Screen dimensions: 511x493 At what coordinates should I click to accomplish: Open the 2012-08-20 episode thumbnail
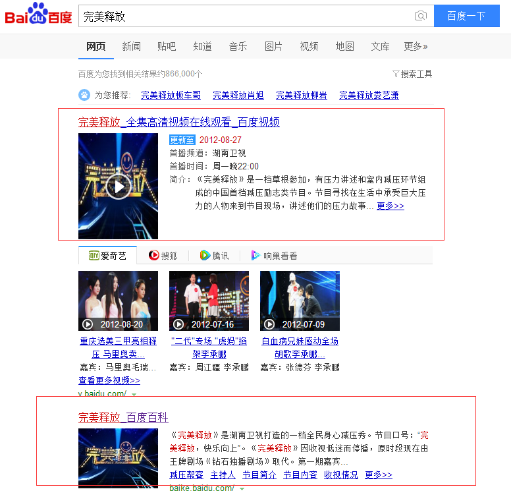pos(118,301)
